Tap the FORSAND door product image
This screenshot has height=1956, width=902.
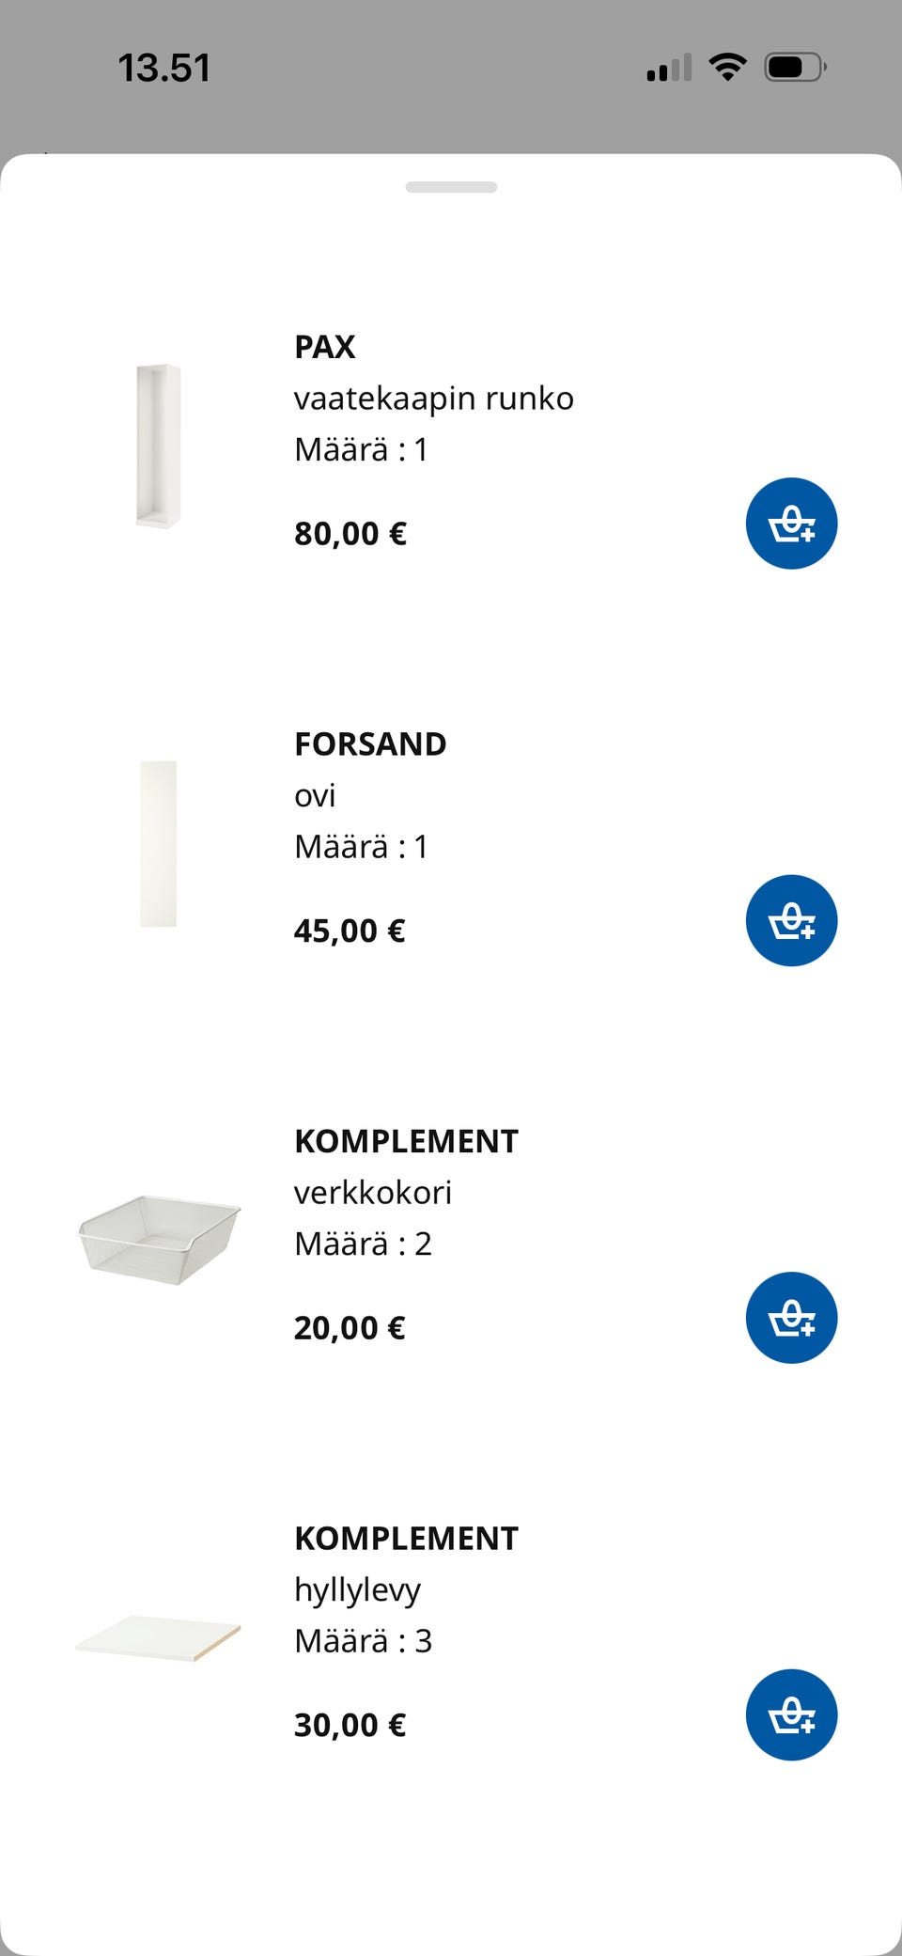(158, 843)
